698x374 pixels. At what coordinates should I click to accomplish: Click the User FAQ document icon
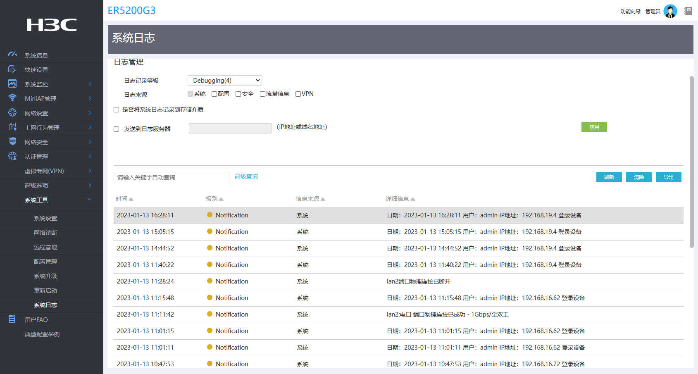(12, 319)
